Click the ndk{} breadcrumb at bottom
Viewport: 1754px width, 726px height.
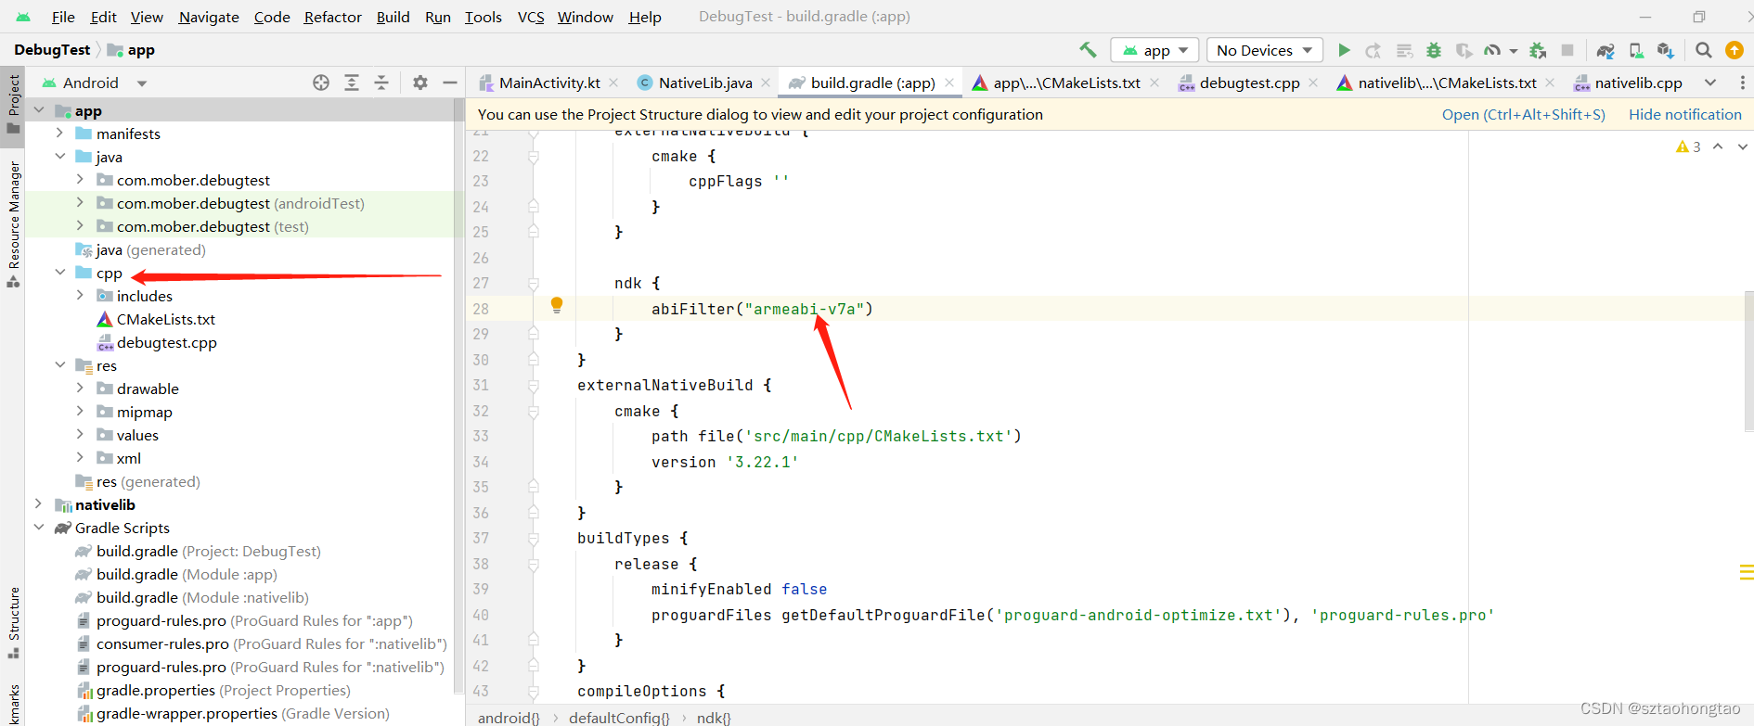click(x=714, y=718)
